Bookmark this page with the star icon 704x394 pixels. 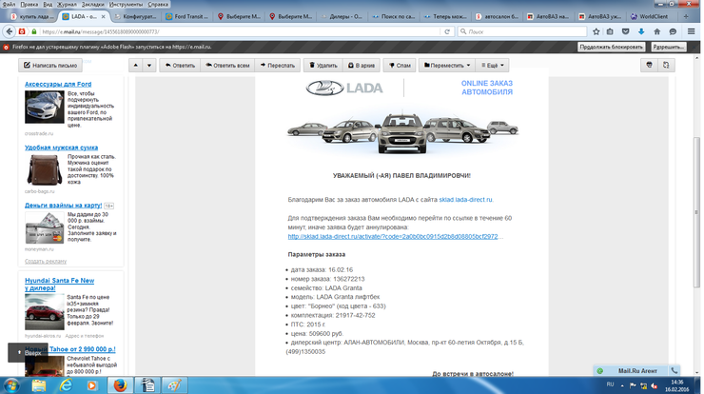coord(596,32)
